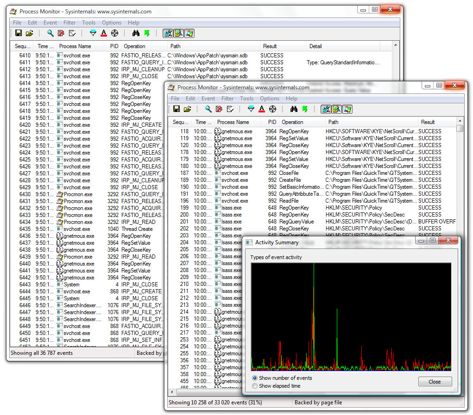Click 'Showing all 36 787 events' status text
Screen dimensions: 473x415
pyautogui.click(x=42, y=353)
